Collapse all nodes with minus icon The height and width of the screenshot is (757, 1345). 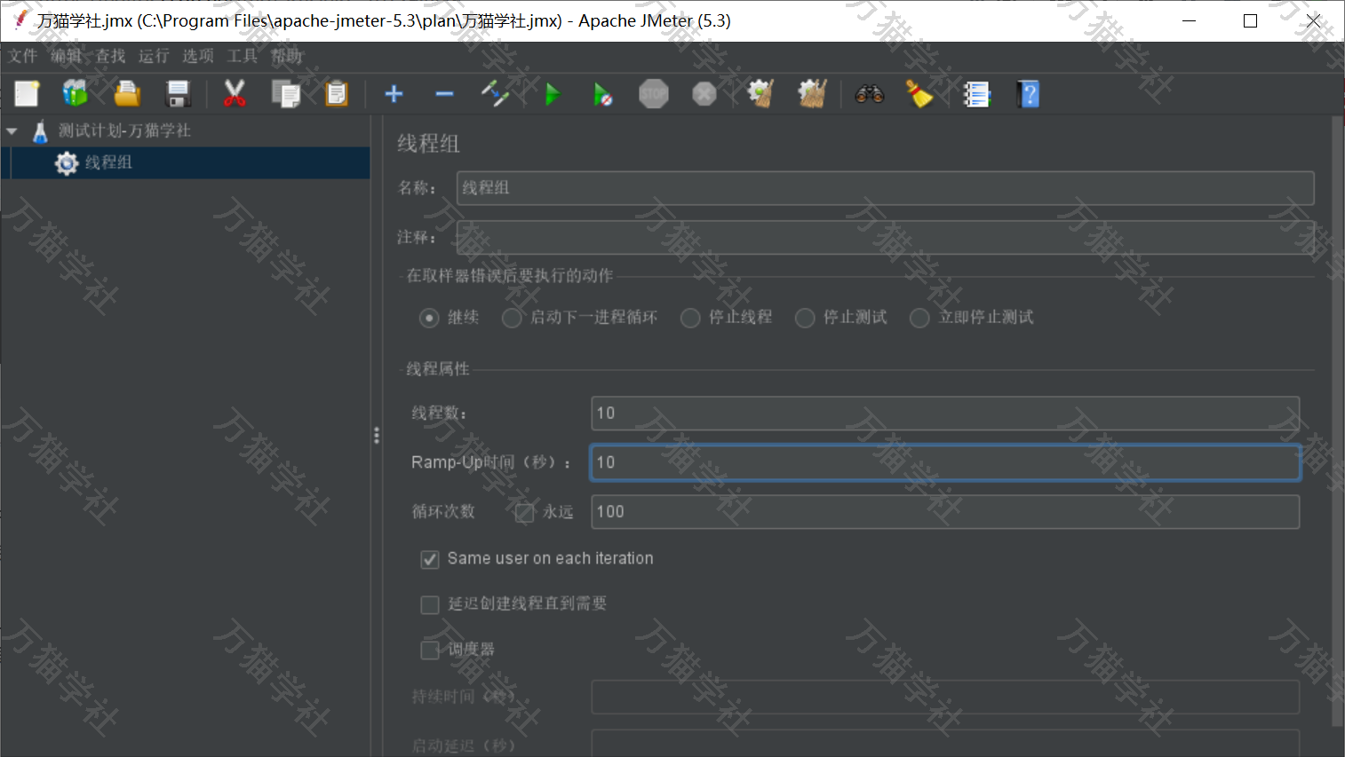click(444, 93)
